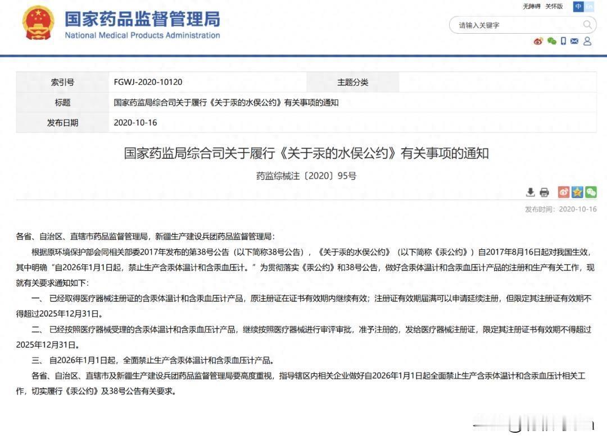This screenshot has width=607, height=444.
Task: Select the table date 2020-10-16
Action: [x=135, y=122]
